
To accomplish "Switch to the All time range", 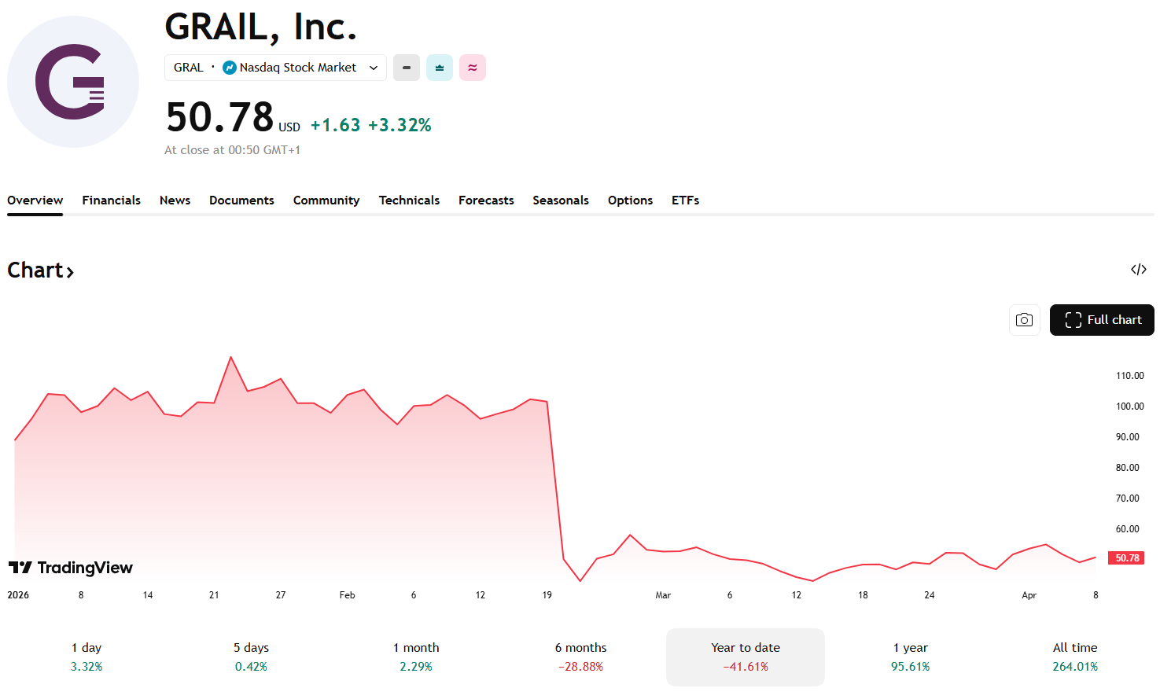I will pyautogui.click(x=1075, y=657).
